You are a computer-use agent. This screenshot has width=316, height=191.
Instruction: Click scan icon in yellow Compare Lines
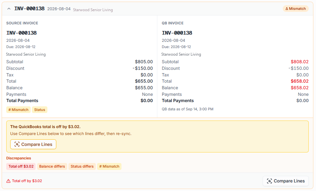point(17,144)
